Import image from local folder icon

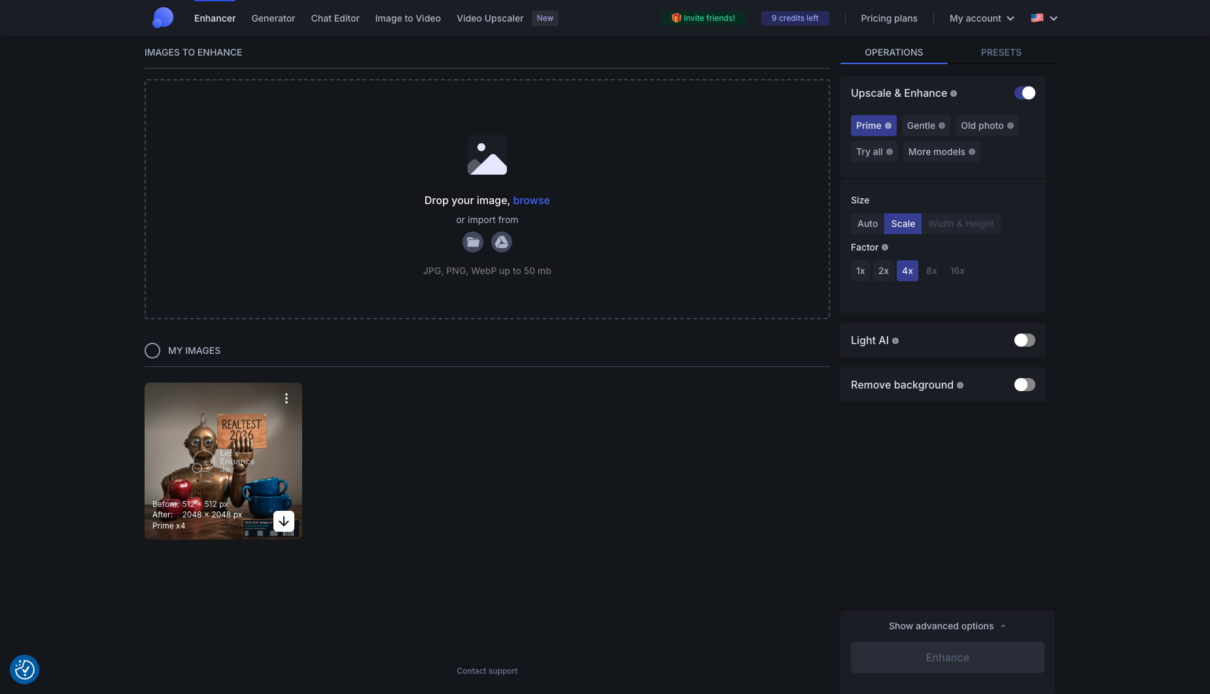(x=473, y=242)
